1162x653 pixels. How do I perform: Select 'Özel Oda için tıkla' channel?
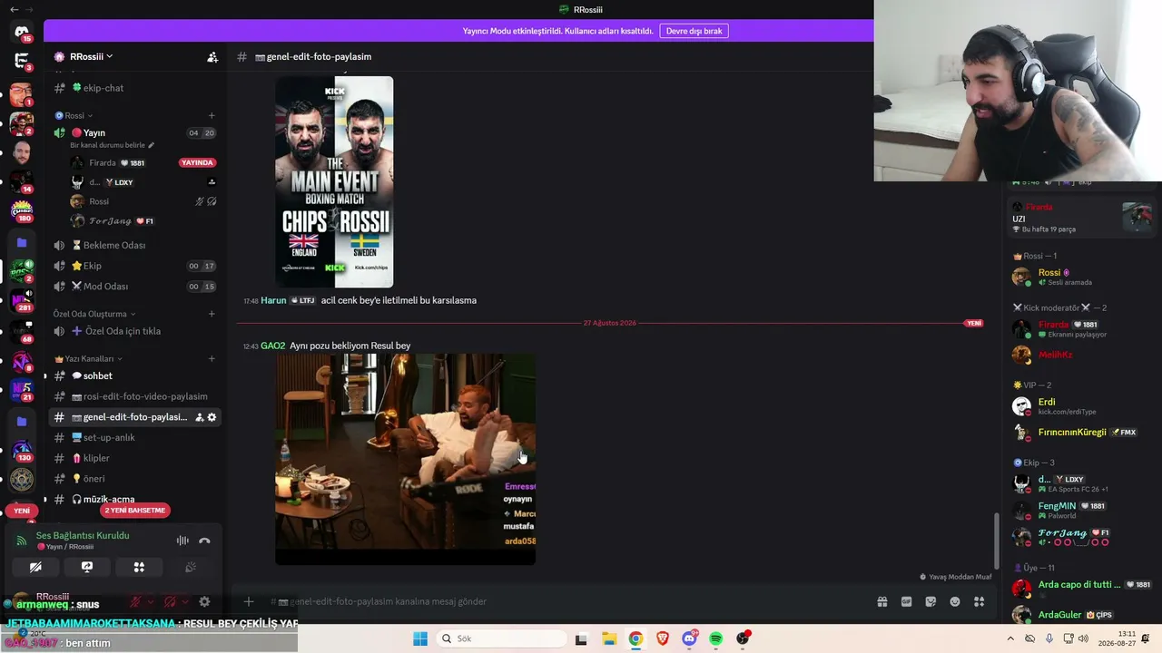(134, 331)
